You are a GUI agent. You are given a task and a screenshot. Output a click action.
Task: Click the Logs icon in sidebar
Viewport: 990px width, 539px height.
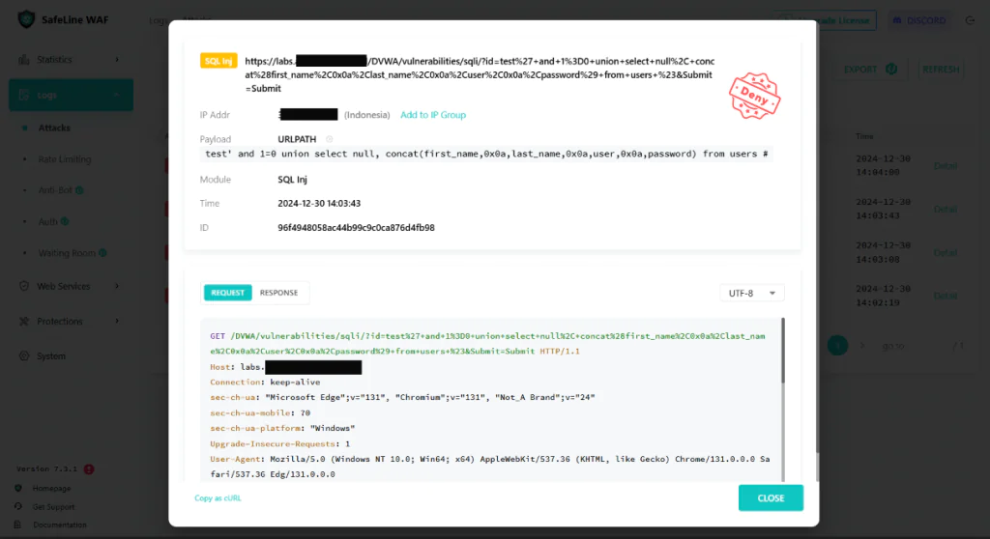coord(24,95)
